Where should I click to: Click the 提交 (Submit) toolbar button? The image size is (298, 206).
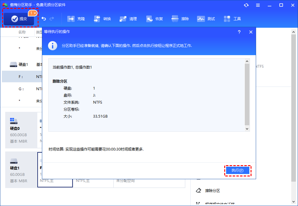tap(19, 19)
